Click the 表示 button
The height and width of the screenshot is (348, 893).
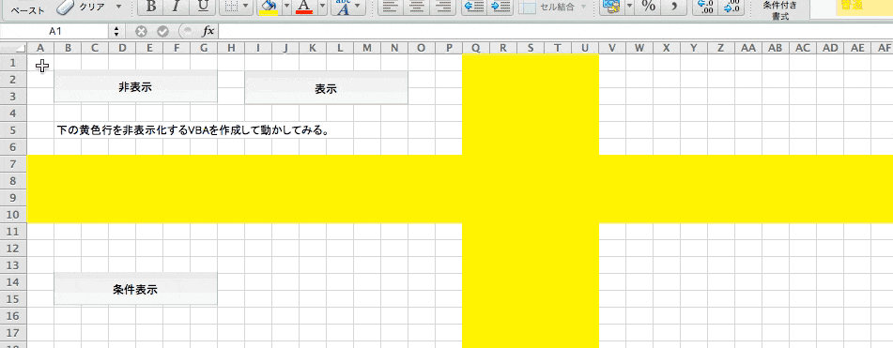tap(326, 88)
